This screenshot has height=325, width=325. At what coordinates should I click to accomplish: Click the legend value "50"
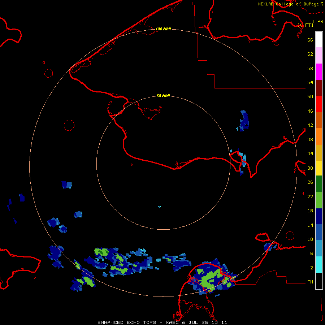tap(310, 96)
